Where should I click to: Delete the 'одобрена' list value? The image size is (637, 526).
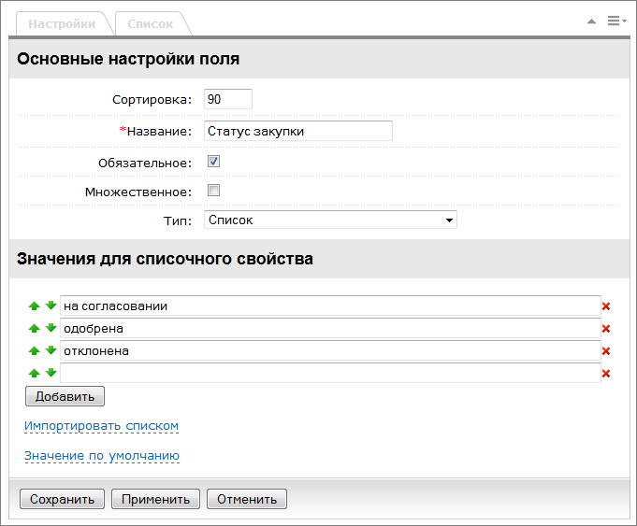606,329
